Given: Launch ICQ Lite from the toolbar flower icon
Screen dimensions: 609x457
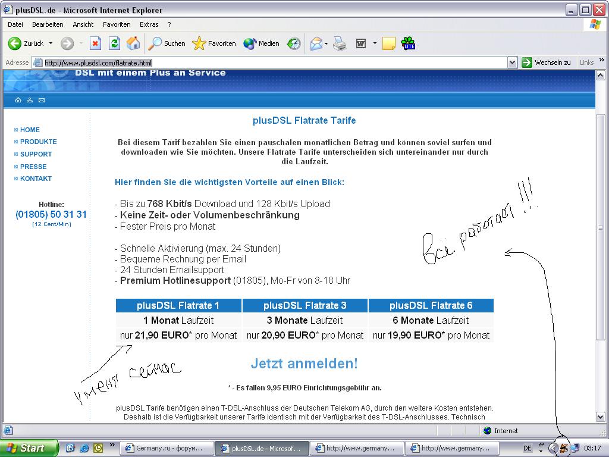Looking at the screenshot, I should point(408,43).
